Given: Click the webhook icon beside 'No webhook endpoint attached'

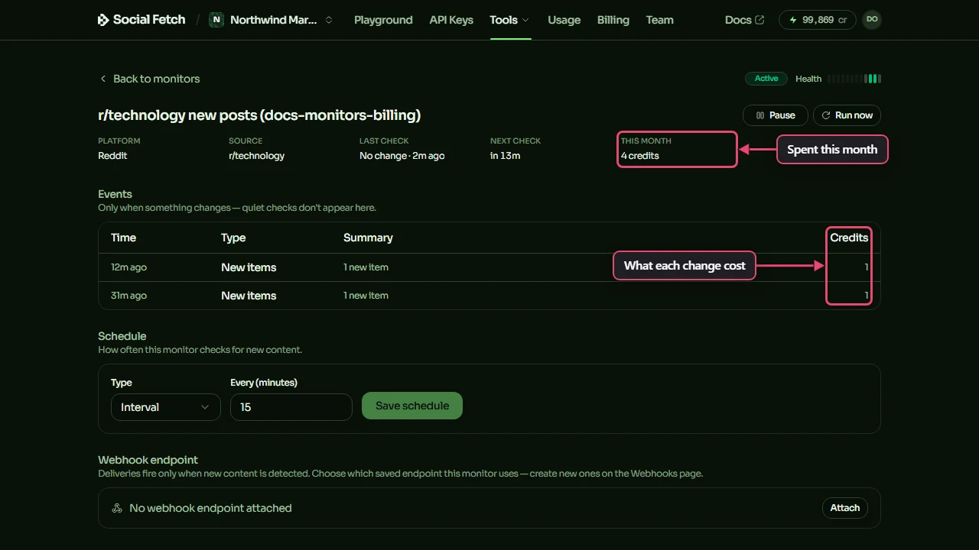Looking at the screenshot, I should pos(117,508).
